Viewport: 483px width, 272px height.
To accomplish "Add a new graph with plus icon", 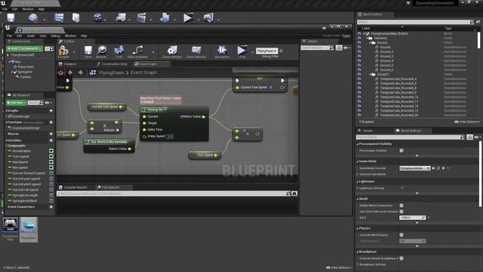I will [51, 111].
